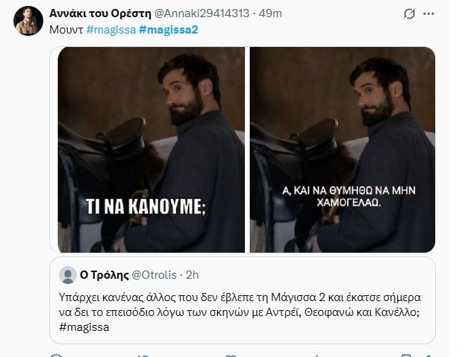Open the Ο Τρόλης quoted profile name
462x357 pixels.
click(104, 275)
